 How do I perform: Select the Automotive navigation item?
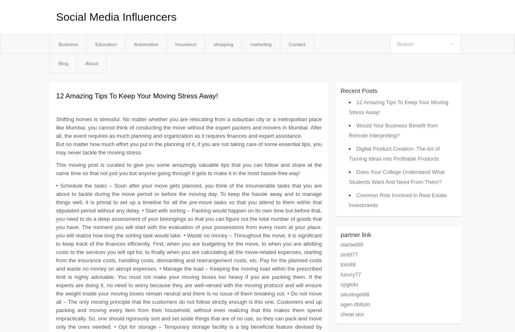click(x=146, y=44)
